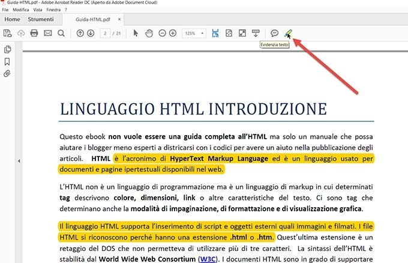Print the document with printer icon
The image size is (408, 263).
(34, 33)
